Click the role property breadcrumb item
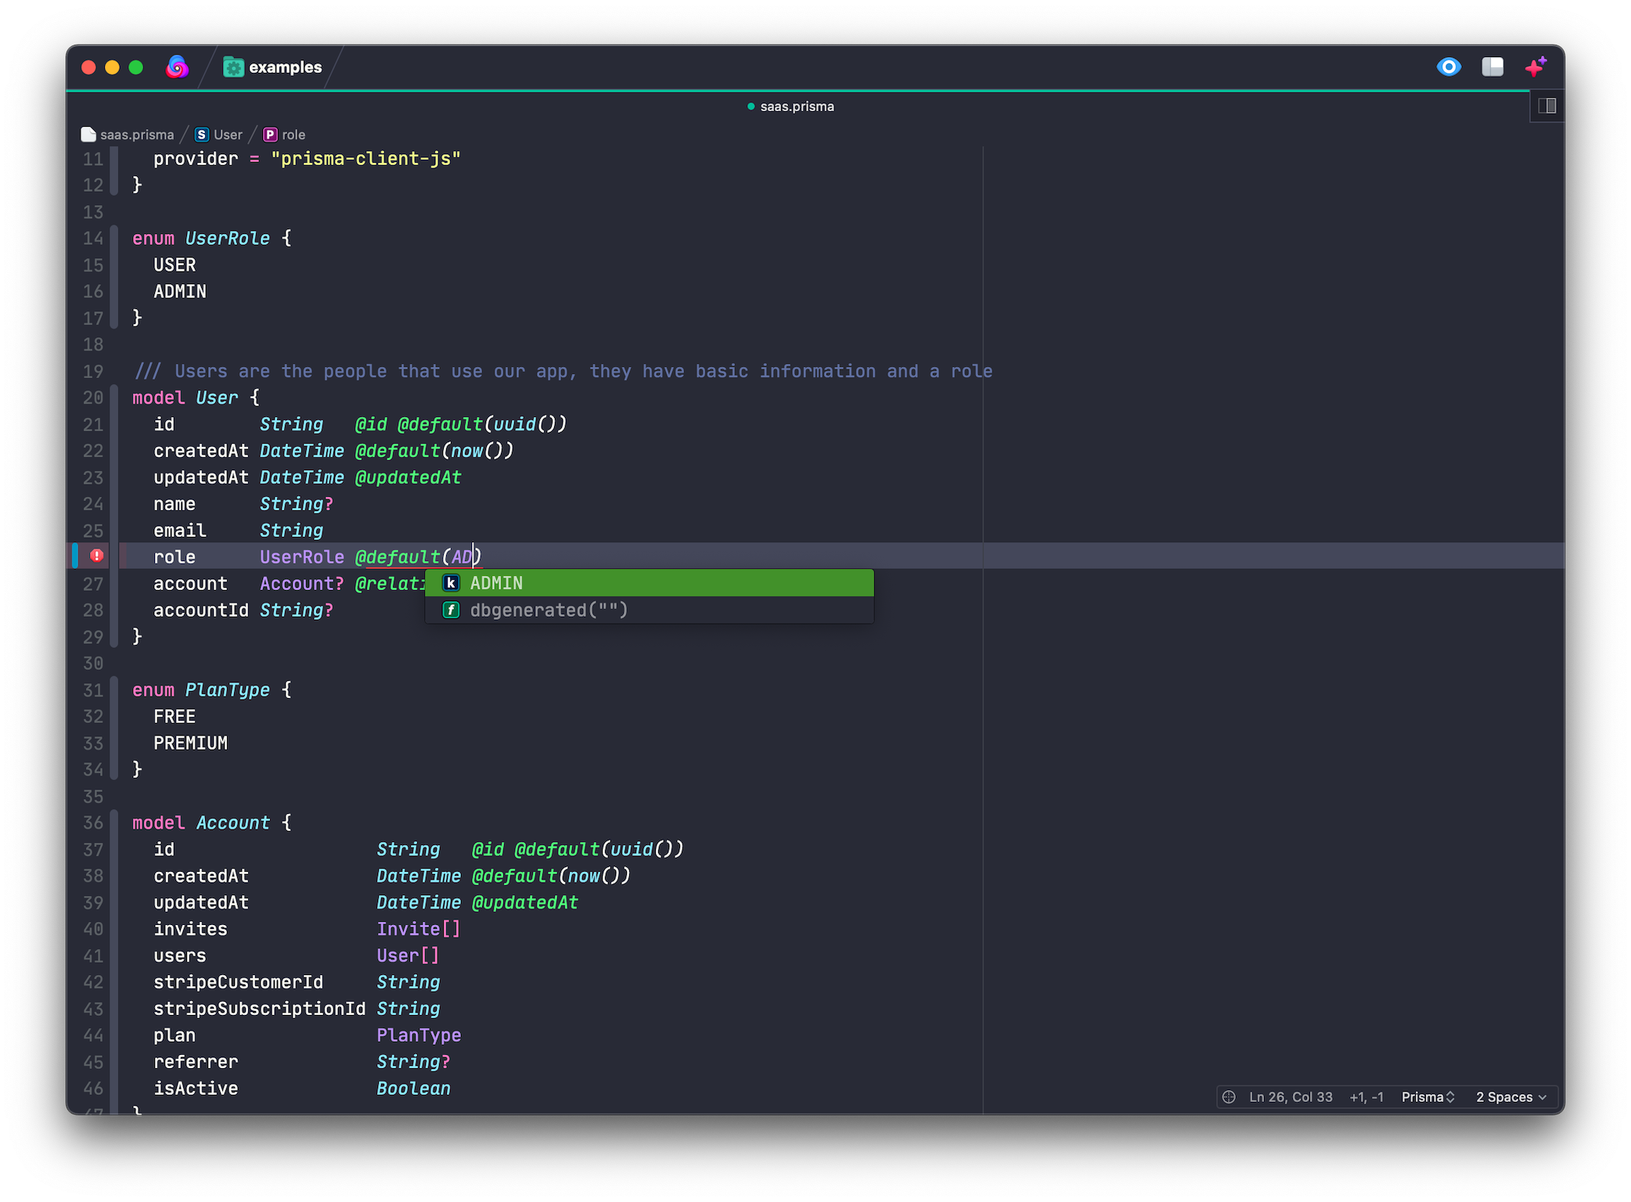Screen dimensions: 1631x1202 click(293, 135)
